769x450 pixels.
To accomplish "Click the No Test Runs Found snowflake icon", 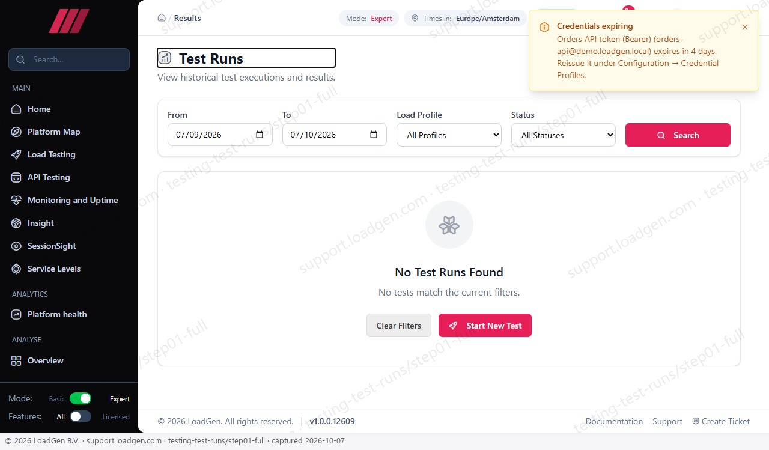I will 449,225.
